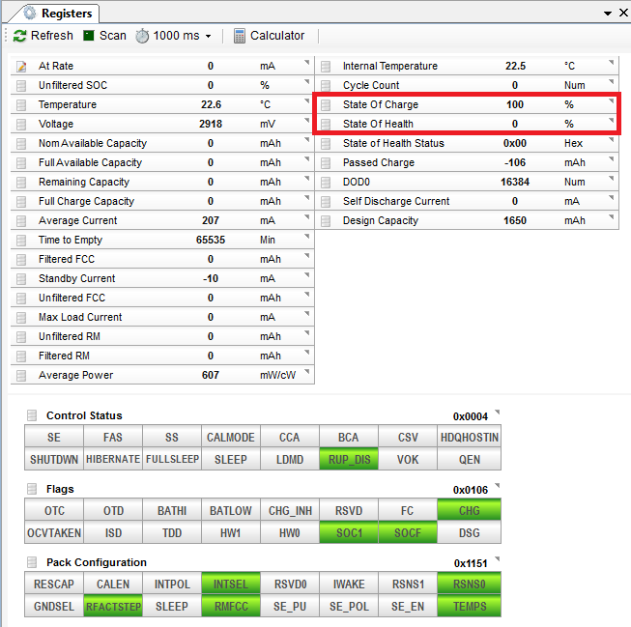Screen dimensions: 631x627
Task: Click the At Rate edit pencil icon
Action: point(21,66)
